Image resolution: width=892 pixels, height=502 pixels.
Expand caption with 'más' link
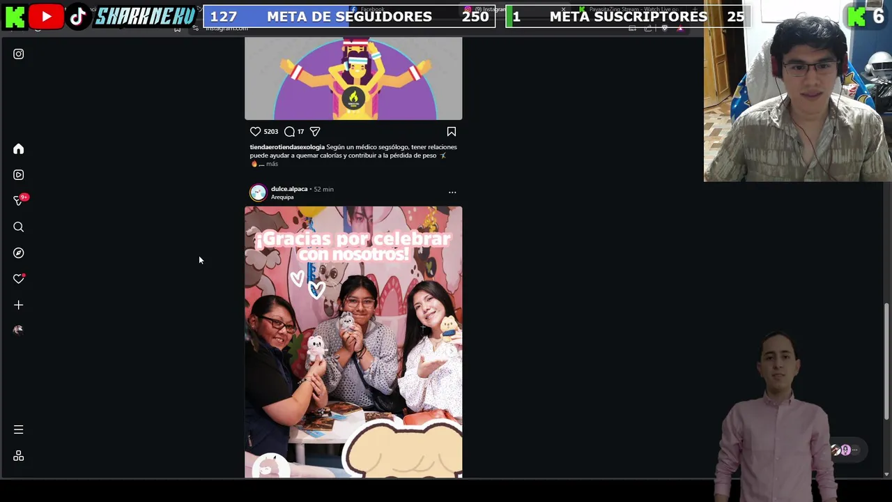tap(272, 165)
